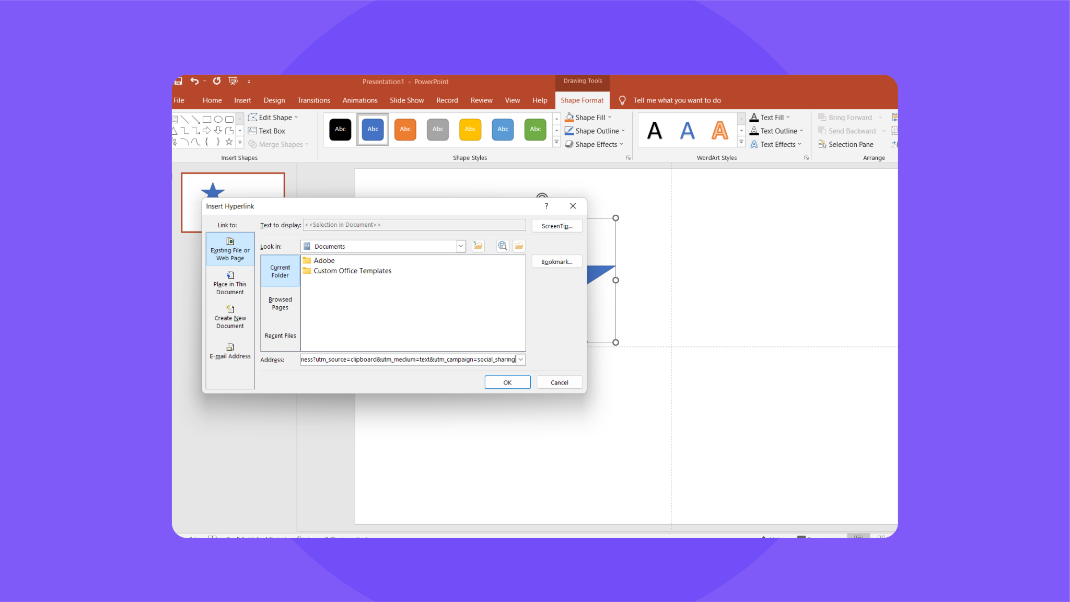Select the orange Abc shape style swatch

click(405, 129)
